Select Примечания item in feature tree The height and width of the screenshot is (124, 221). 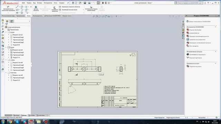point(15,30)
